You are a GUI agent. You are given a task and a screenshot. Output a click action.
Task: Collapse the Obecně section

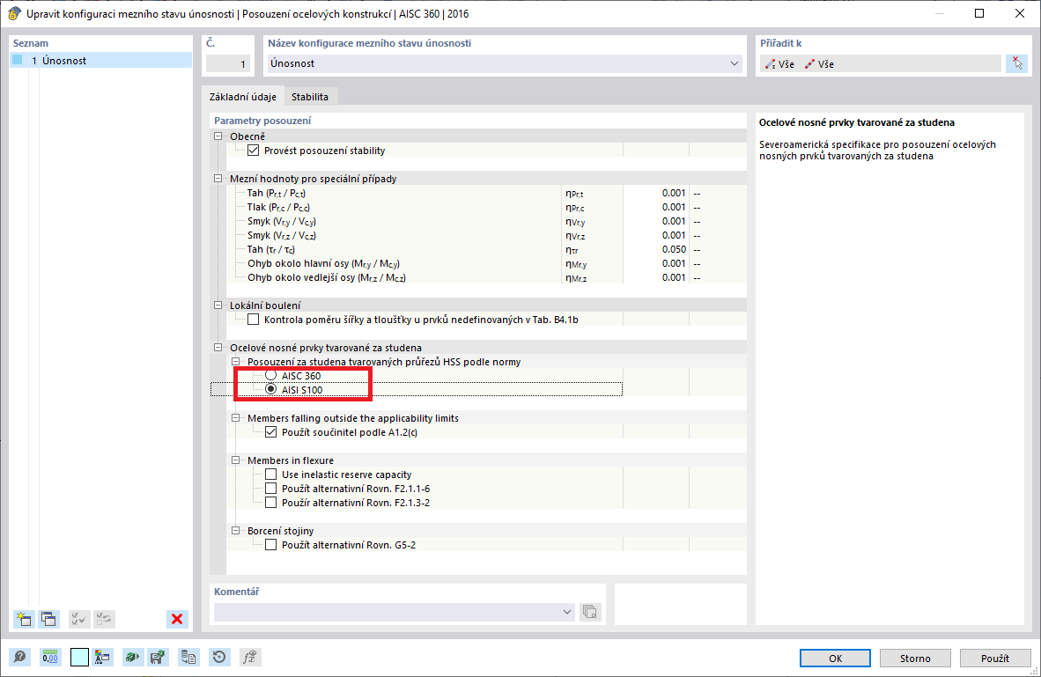[217, 136]
